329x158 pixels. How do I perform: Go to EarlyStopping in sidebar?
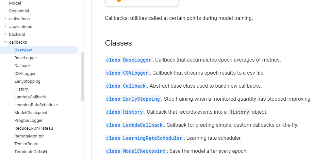click(27, 81)
